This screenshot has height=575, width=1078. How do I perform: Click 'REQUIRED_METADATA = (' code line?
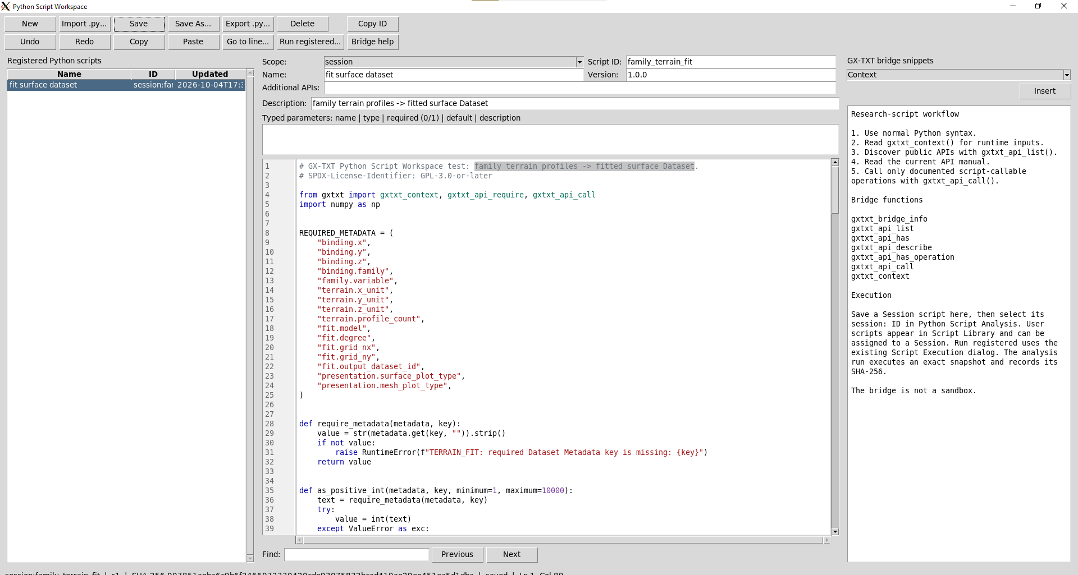click(x=346, y=233)
